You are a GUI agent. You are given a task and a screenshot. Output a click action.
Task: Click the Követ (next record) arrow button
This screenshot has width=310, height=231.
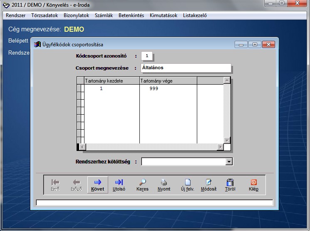click(x=98, y=184)
